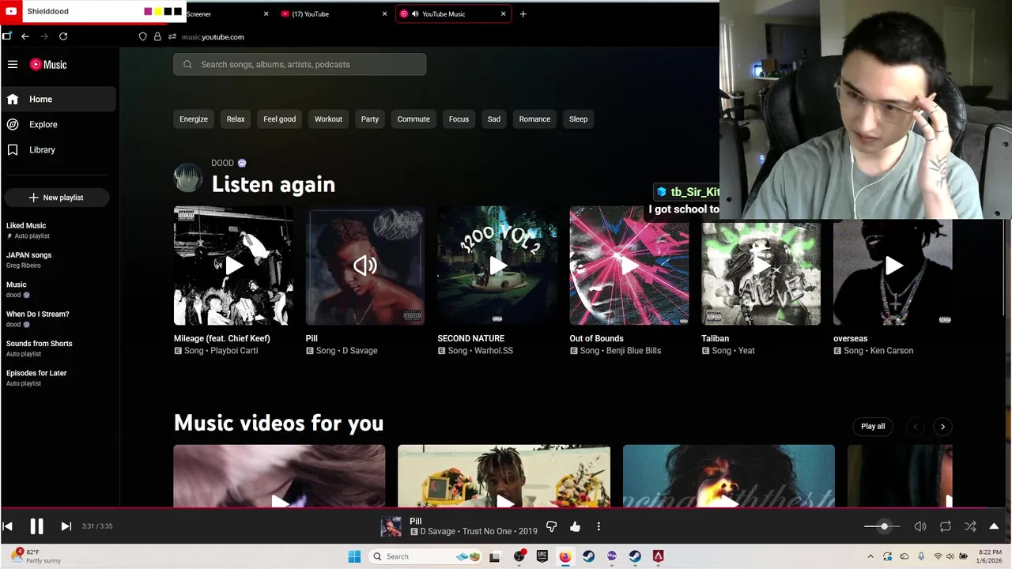
Task: Select the Workout chip
Action: 328,119
